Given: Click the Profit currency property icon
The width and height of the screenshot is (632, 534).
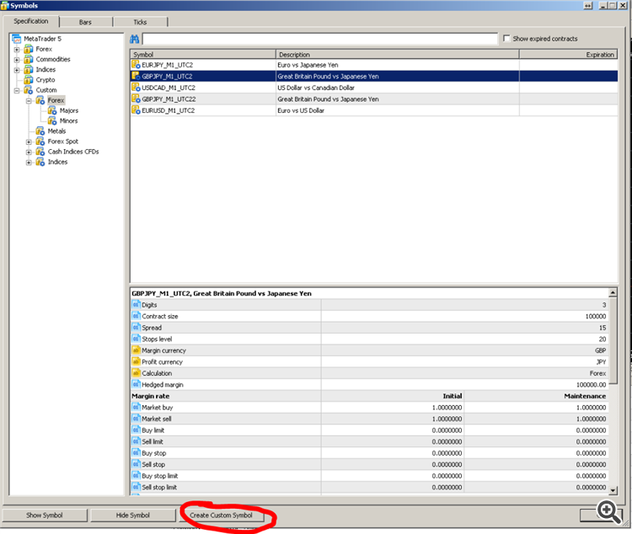Looking at the screenshot, I should tap(137, 361).
